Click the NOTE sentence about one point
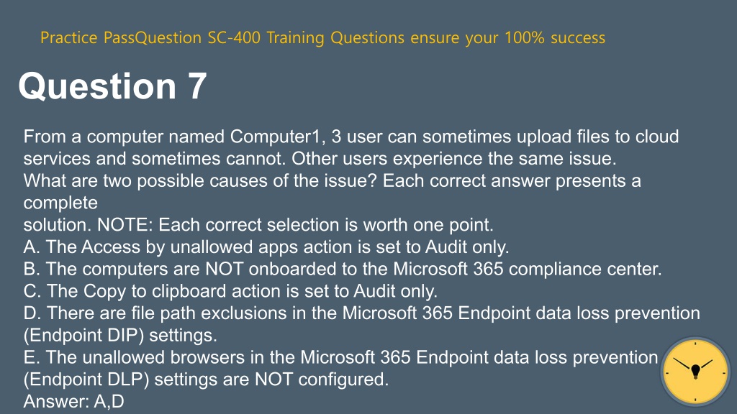737x414 pixels. 295,225
